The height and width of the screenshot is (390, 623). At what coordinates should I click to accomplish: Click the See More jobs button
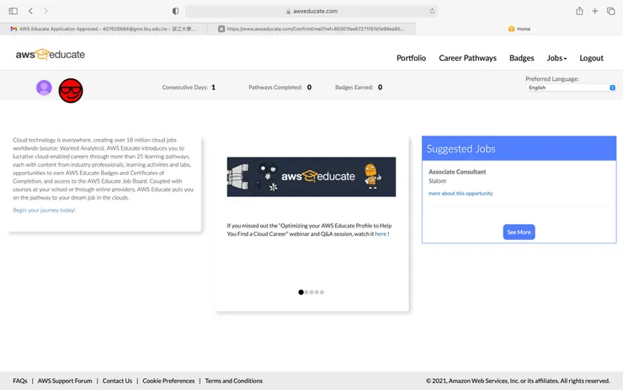(519, 232)
